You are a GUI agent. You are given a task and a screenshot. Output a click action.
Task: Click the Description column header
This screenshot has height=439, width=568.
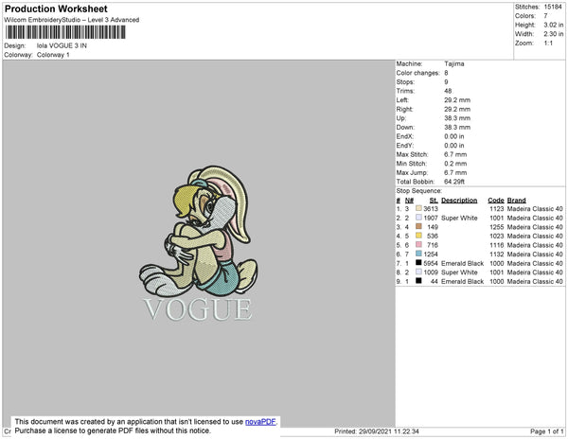tap(459, 201)
